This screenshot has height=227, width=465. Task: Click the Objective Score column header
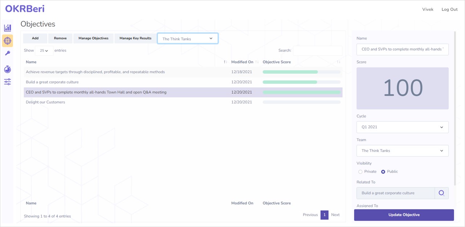pos(277,62)
